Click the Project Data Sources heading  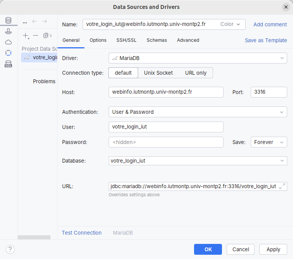click(40, 49)
